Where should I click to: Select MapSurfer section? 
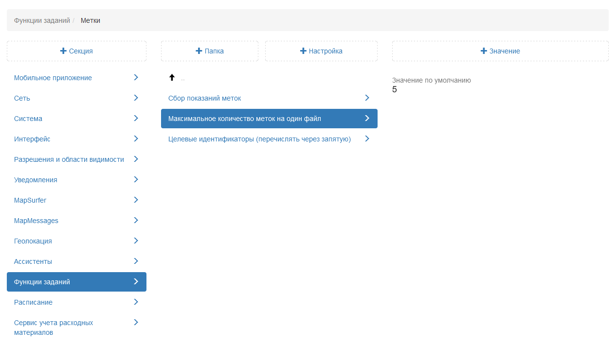point(76,200)
